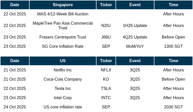Click the 4Q25 Update event cell
The height and width of the screenshot is (112, 193).
(x=135, y=37)
